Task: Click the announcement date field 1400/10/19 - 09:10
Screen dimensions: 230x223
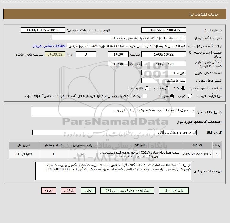Action: click(43, 30)
